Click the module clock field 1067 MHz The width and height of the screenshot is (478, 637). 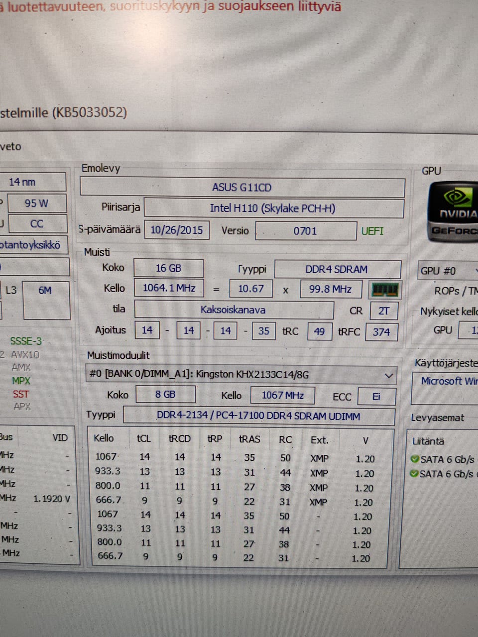(282, 396)
